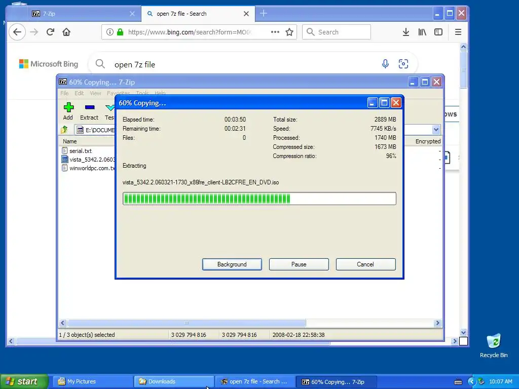This screenshot has width=519, height=389.
Task: Click the Bing visual search camera icon
Action: click(403, 63)
